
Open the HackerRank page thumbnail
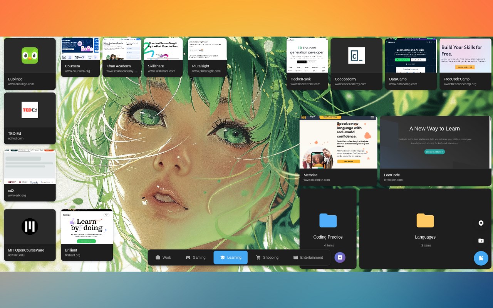pos(307,55)
